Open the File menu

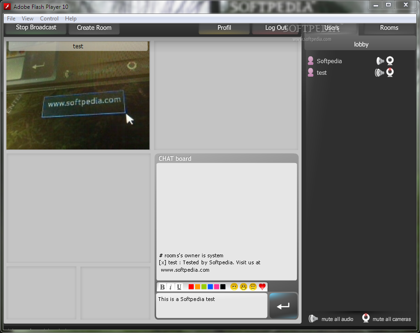click(x=11, y=19)
